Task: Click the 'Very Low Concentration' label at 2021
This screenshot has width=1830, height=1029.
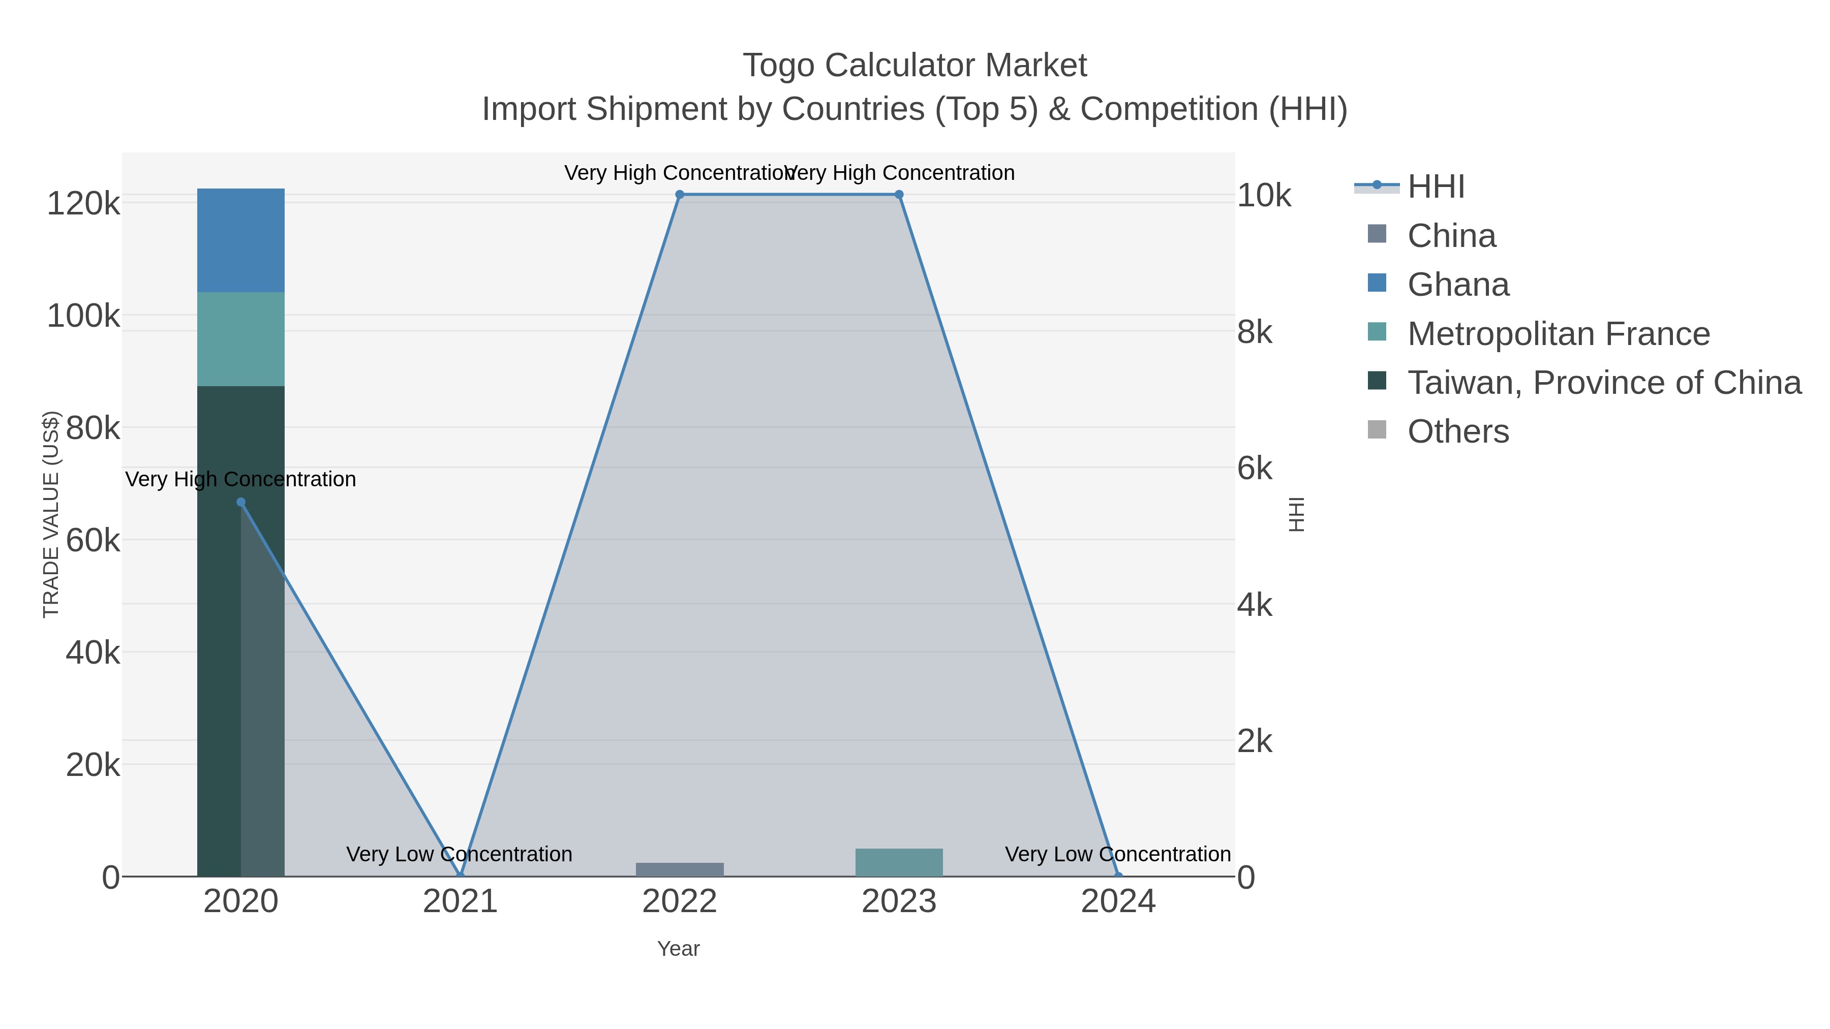Action: point(460,854)
